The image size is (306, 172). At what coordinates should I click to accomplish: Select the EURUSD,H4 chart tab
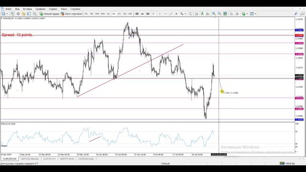point(10,159)
